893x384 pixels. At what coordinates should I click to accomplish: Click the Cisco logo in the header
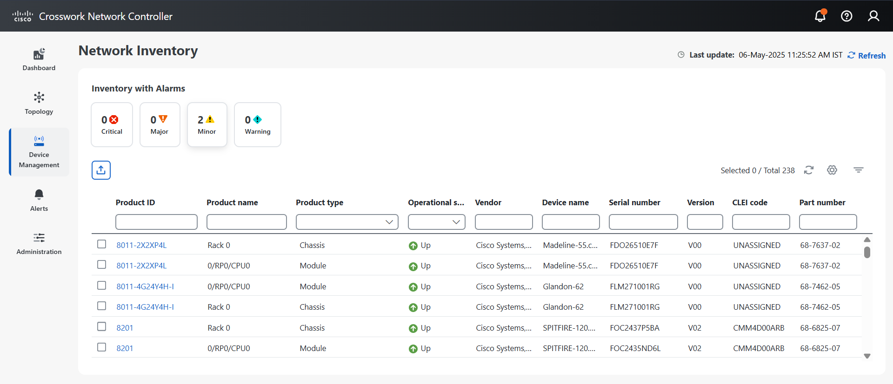pyautogui.click(x=22, y=16)
